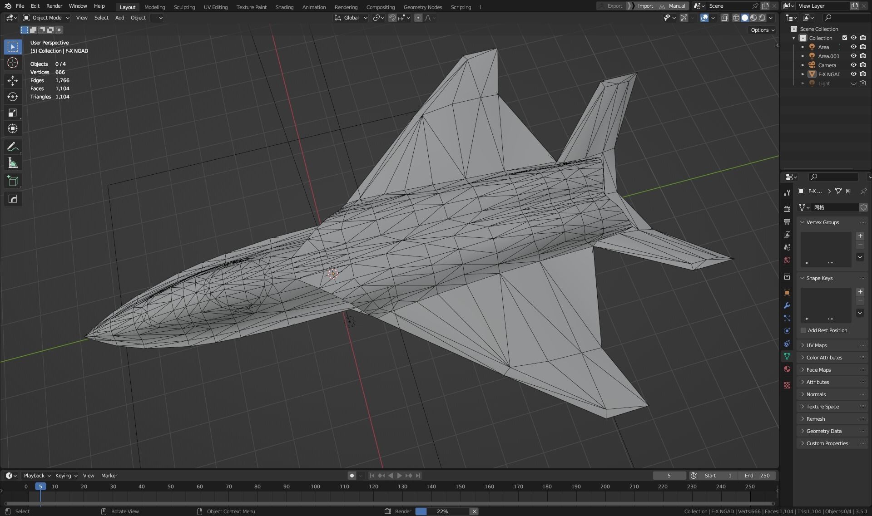Open the Keying dropdown
Screen dimensions: 872x516
click(x=66, y=476)
